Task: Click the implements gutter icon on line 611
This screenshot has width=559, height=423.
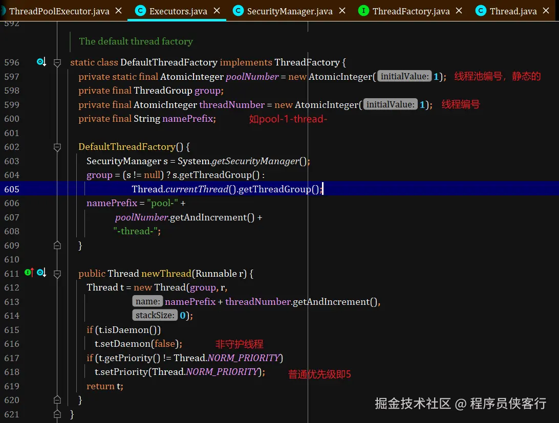Action: 29,273
